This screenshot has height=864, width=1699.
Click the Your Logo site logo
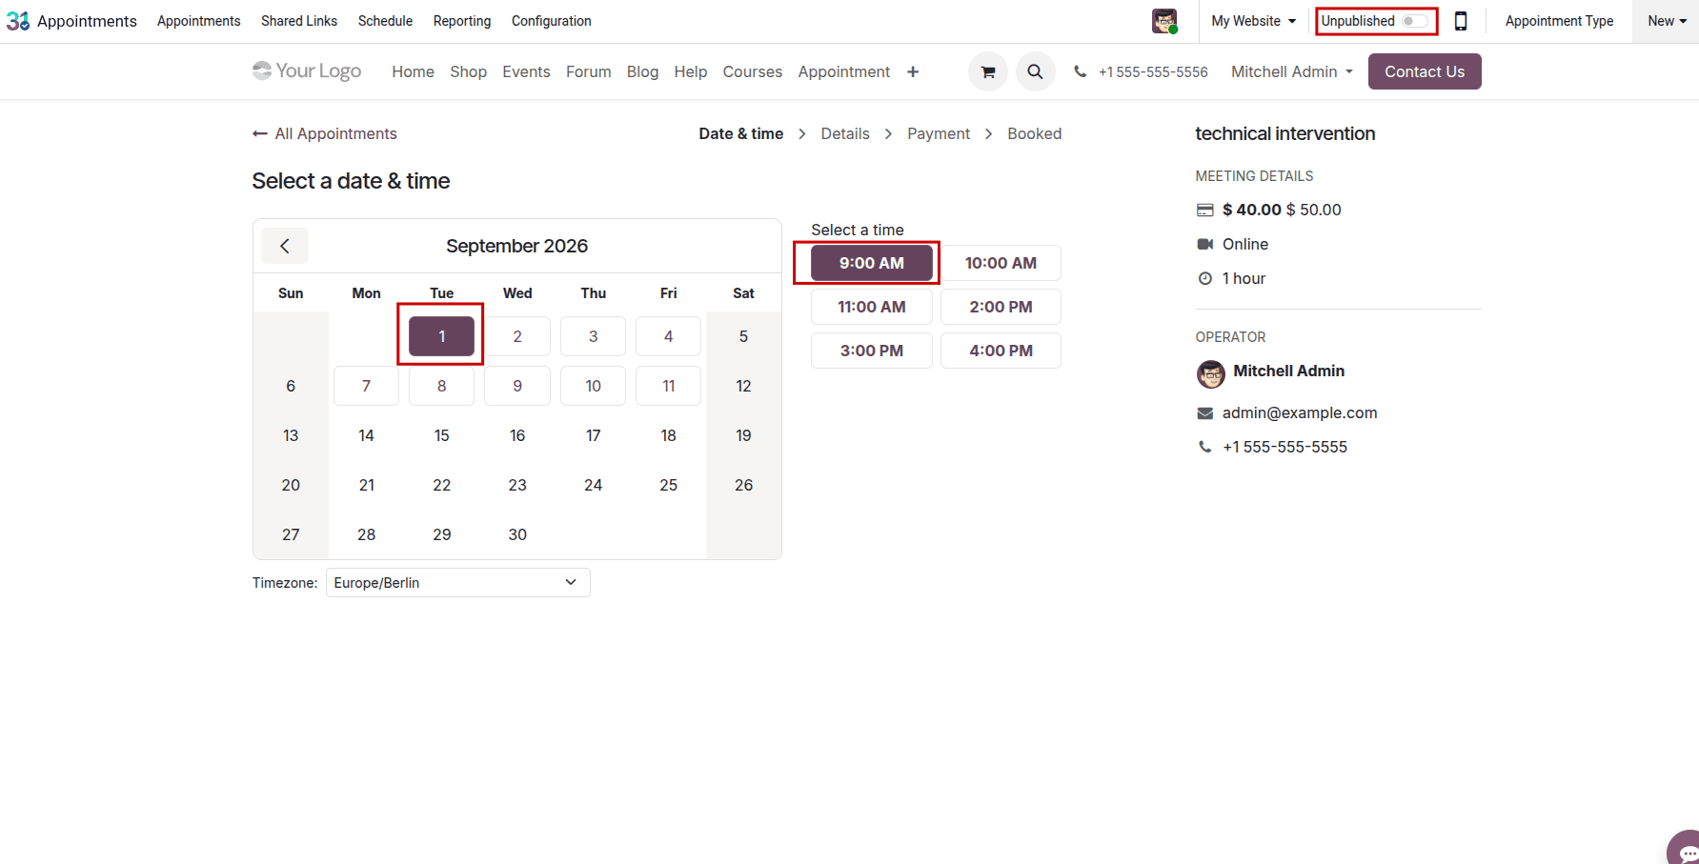tap(307, 71)
